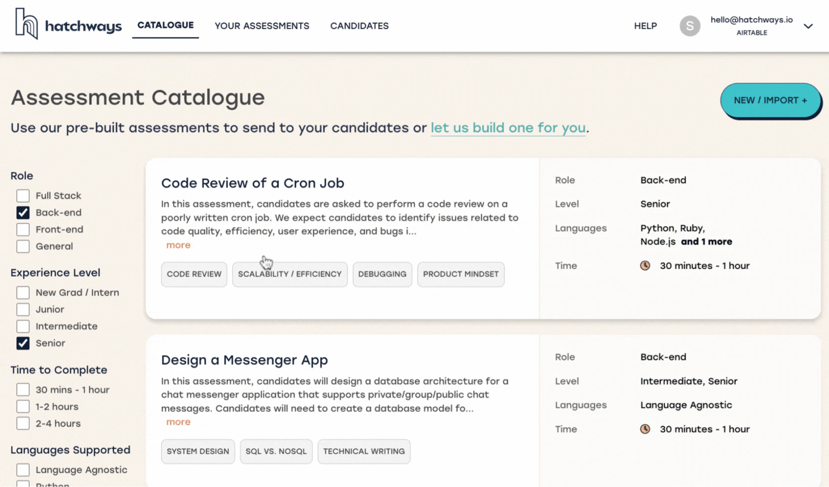Uncheck the Back-end role filter
This screenshot has width=829, height=487.
click(23, 213)
